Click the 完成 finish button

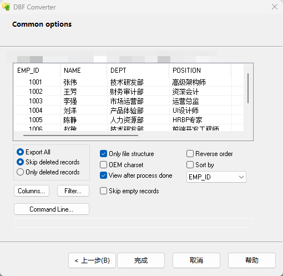141,260
